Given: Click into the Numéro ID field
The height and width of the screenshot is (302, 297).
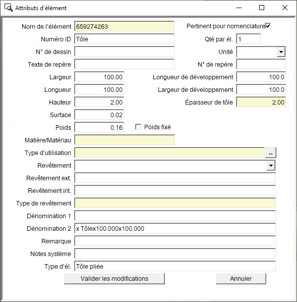Looking at the screenshot, I should coord(125,39).
